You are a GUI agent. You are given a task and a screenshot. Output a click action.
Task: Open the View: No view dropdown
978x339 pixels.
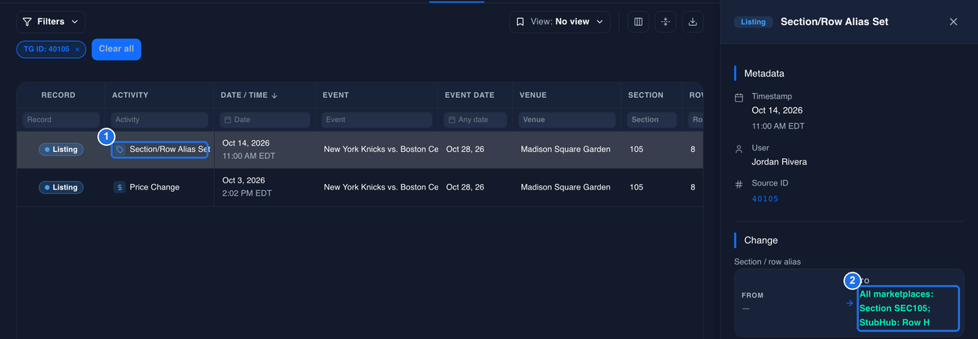point(560,22)
